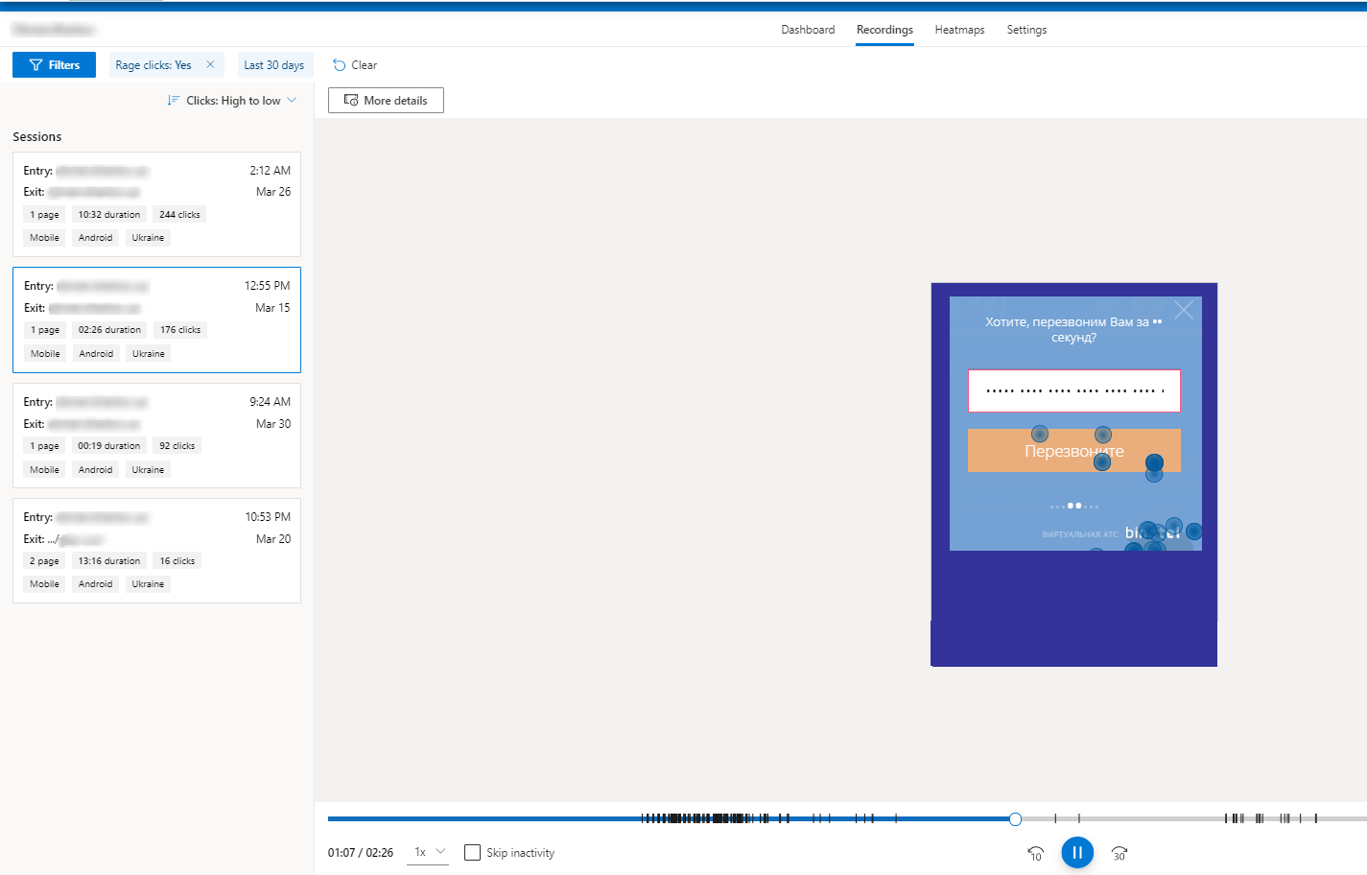Screen dimensions: 1367x875
Task: Select the session with 244 clicks
Action: click(x=156, y=204)
